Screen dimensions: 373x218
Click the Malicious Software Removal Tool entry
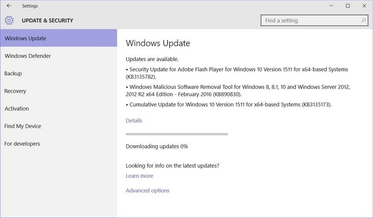[x=238, y=90]
